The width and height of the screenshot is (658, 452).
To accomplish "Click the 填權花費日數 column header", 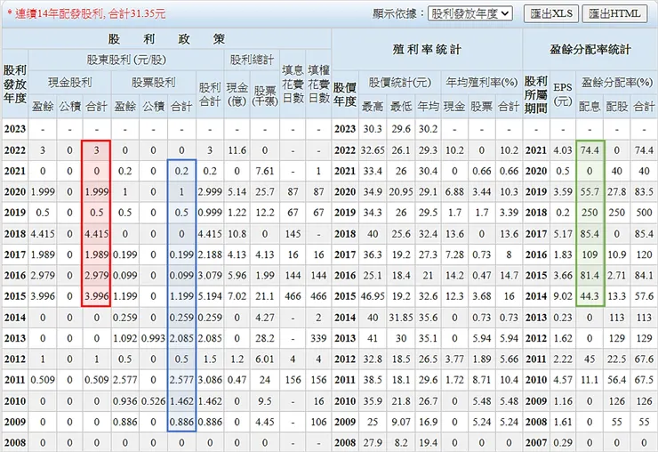I will tap(318, 84).
